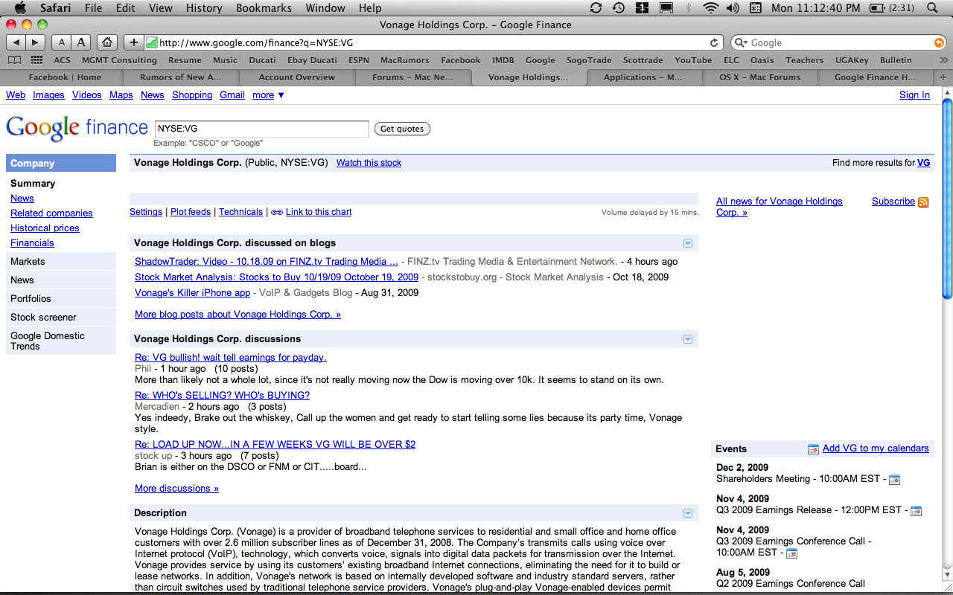
Task: Open the Apple menu
Action: (20, 8)
